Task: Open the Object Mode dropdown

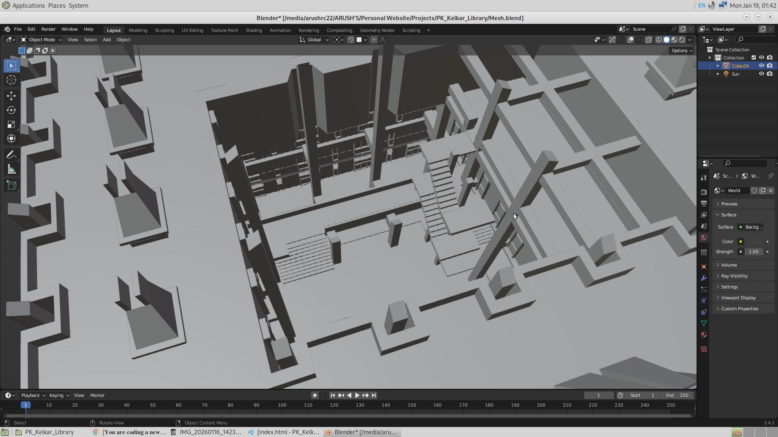Action: 41,40
